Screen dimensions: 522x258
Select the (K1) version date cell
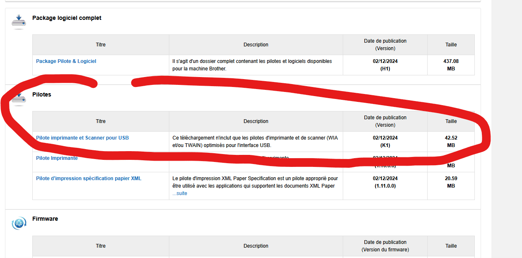385,142
